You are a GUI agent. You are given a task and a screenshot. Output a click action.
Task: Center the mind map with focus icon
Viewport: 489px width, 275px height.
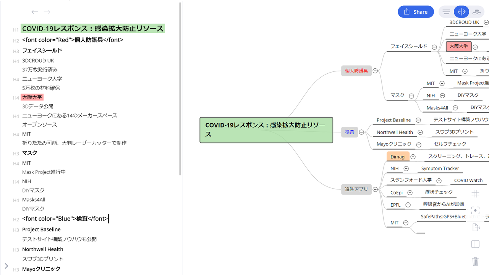point(475,210)
